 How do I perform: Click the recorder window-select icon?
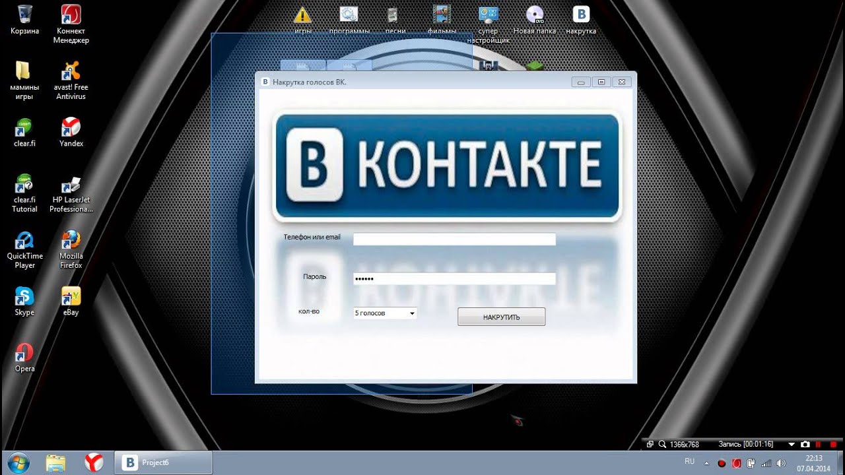coord(650,444)
